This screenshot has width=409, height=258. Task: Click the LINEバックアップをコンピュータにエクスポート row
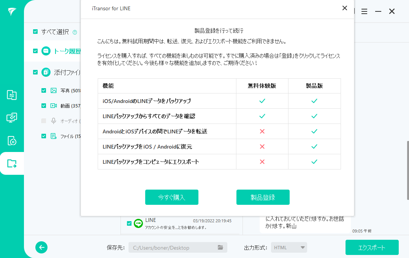[219, 162]
